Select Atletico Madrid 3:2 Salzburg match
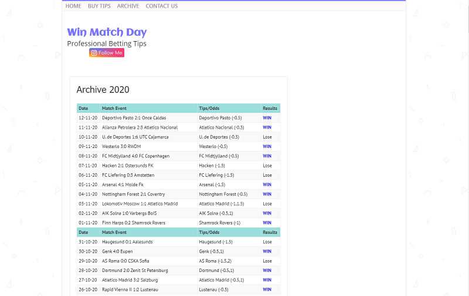 pos(130,280)
